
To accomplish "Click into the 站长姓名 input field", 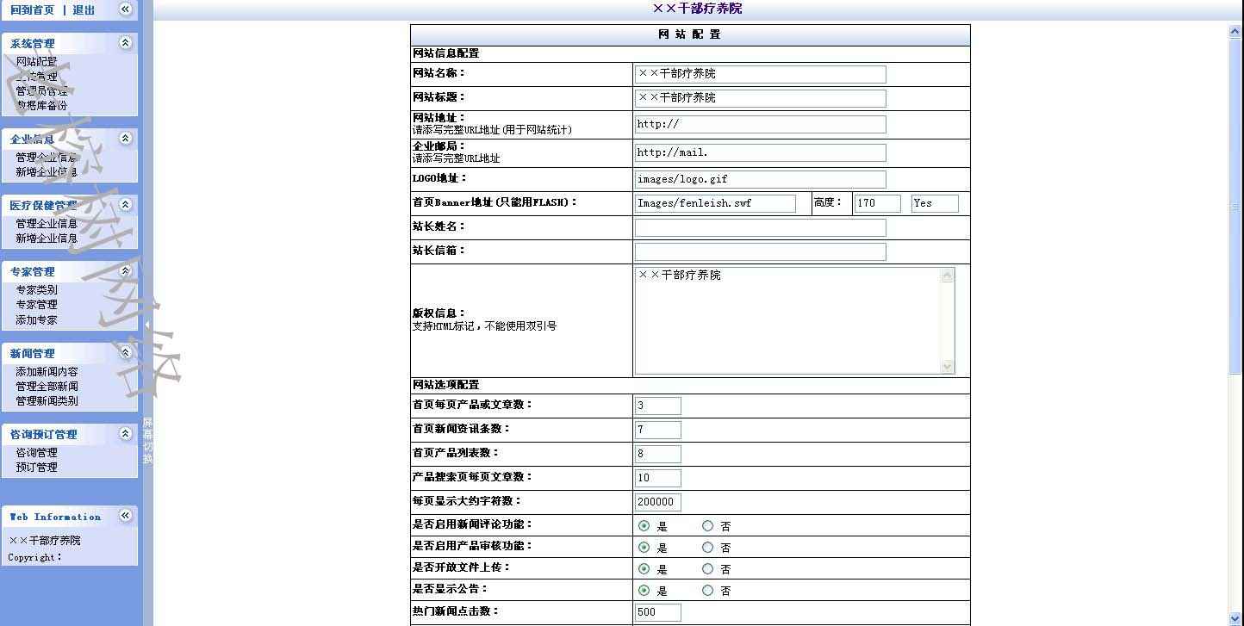I will pyautogui.click(x=760, y=227).
